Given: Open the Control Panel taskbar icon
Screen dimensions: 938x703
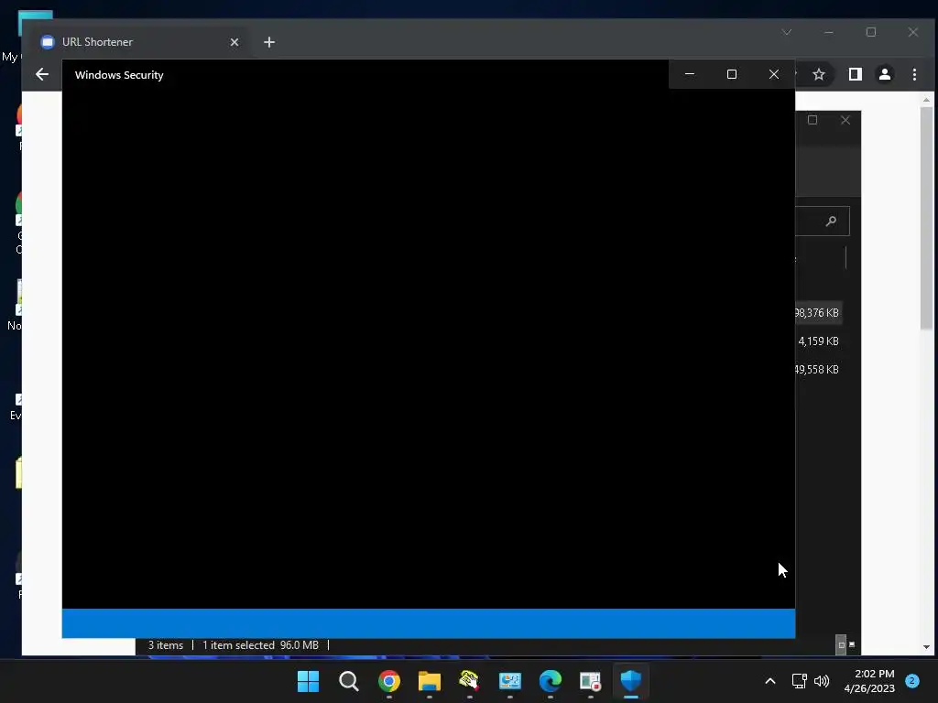Looking at the screenshot, I should point(509,681).
